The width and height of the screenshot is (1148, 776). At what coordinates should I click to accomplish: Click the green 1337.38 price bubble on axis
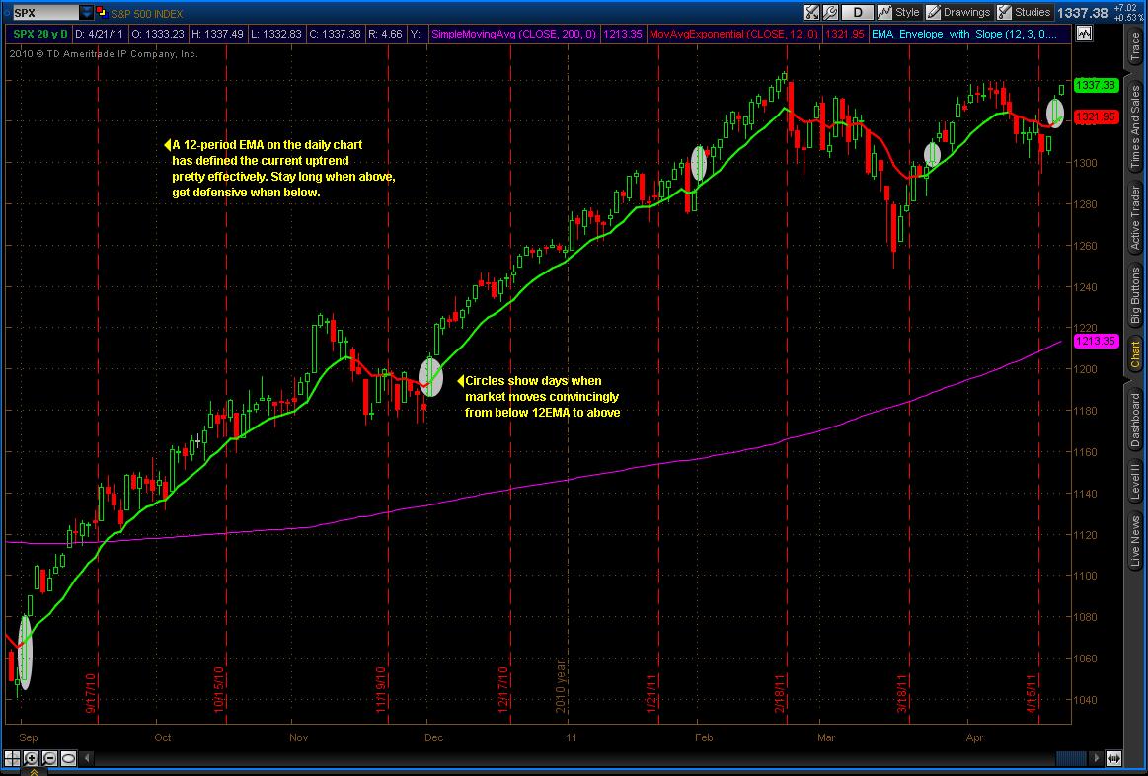(1095, 86)
